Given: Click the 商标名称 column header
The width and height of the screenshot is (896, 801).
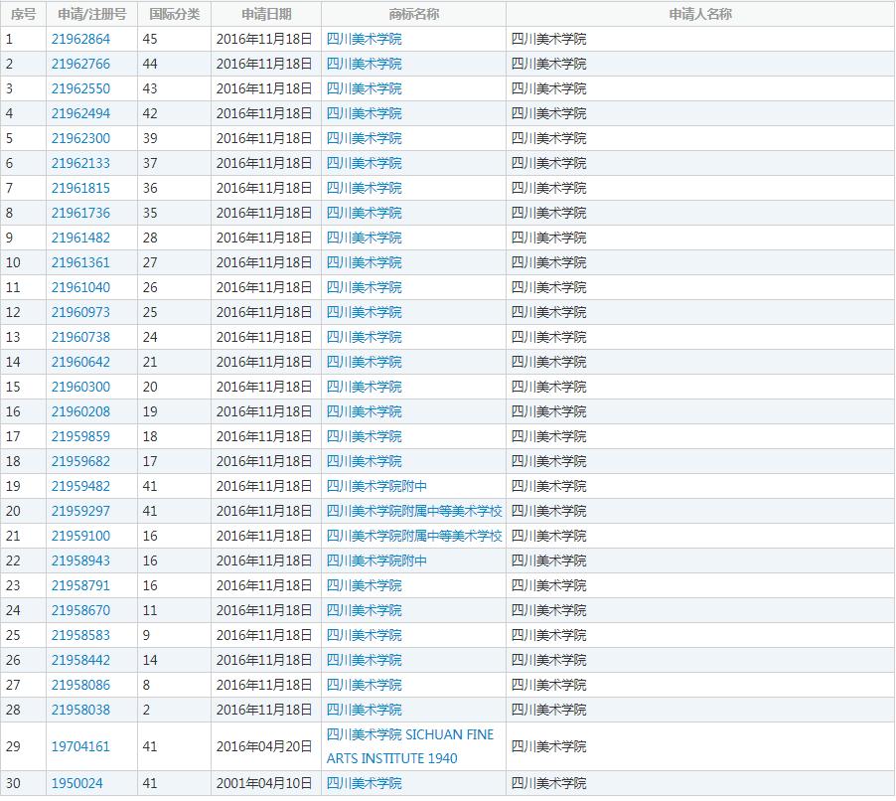Looking at the screenshot, I should tap(413, 14).
